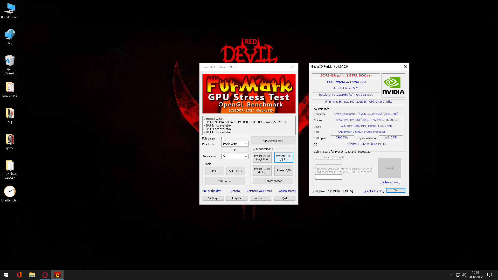This screenshot has width=498, height=280.
Task: Enable the Fullscreen checkbox
Action: pyautogui.click(x=223, y=138)
